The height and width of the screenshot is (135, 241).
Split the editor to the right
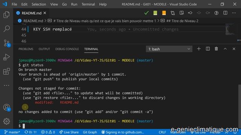point(225,13)
